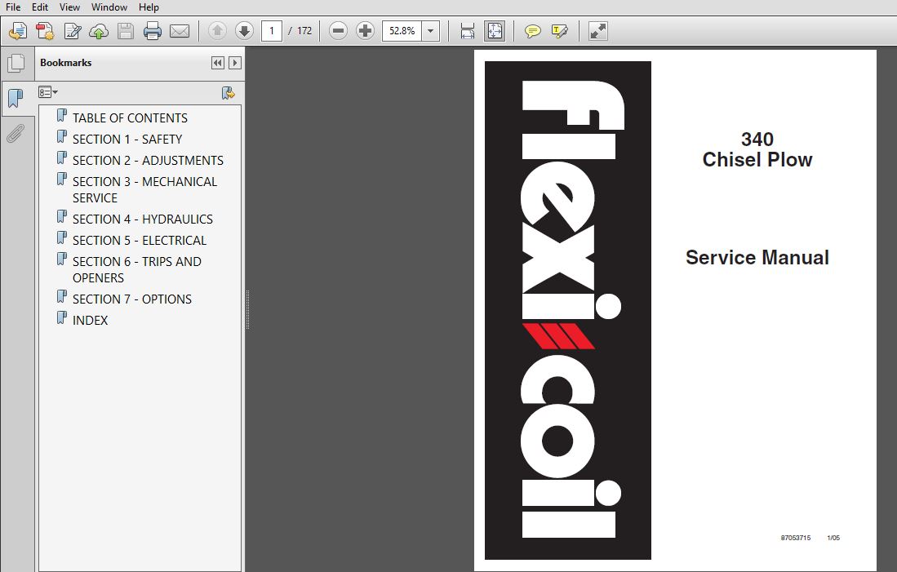
Task: Collapse the Bookmarks pane double arrow
Action: 217,63
